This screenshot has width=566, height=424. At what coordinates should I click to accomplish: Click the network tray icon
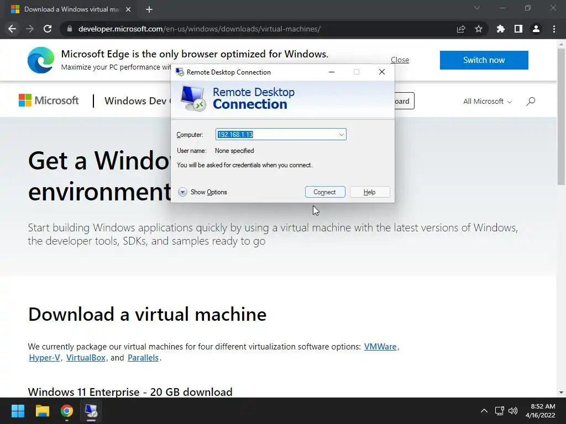(500, 411)
